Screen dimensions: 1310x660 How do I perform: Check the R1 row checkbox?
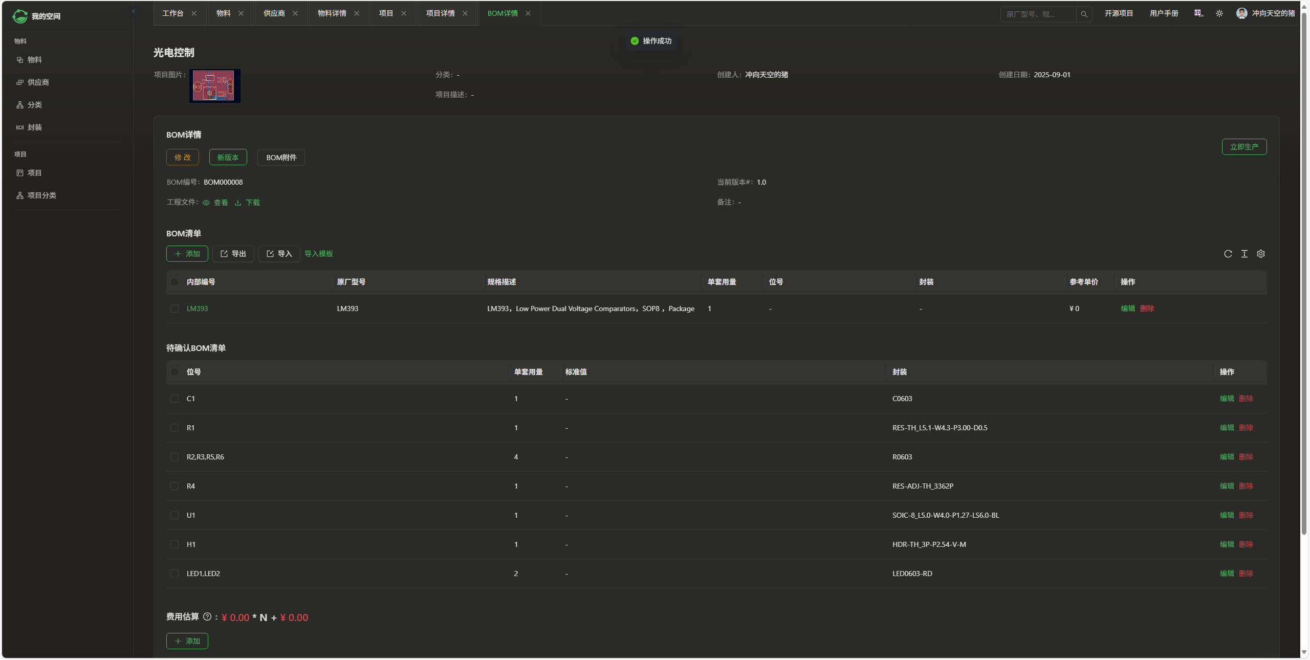[174, 428]
